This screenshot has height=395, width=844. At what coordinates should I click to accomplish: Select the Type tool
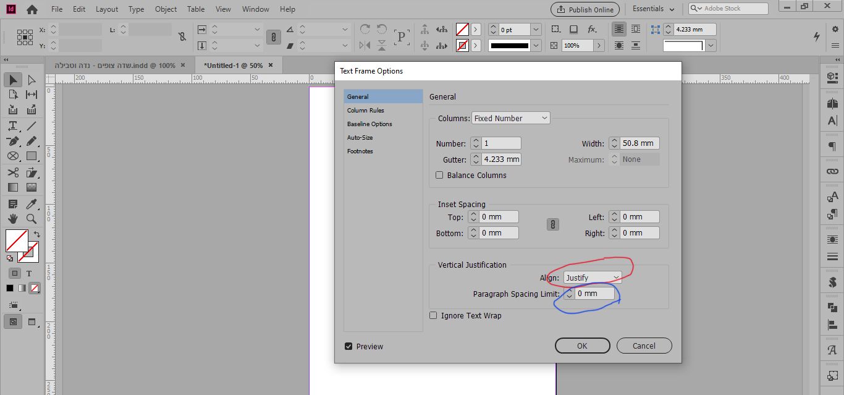[13, 125]
